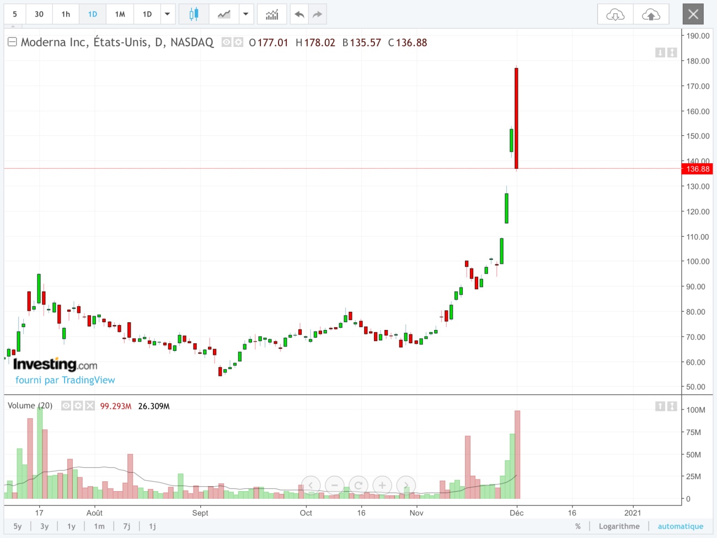The width and height of the screenshot is (717, 538).
Task: Toggle the percent scale mode
Action: 578,526
